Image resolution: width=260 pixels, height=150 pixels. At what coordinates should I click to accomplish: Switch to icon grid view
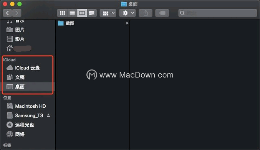pyautogui.click(x=62, y=13)
